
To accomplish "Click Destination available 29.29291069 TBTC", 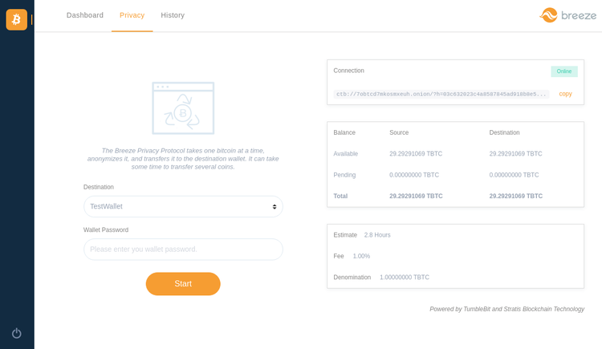I will point(515,153).
